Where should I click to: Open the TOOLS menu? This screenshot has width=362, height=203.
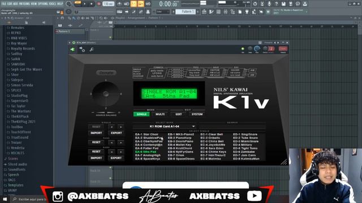coord(53,4)
